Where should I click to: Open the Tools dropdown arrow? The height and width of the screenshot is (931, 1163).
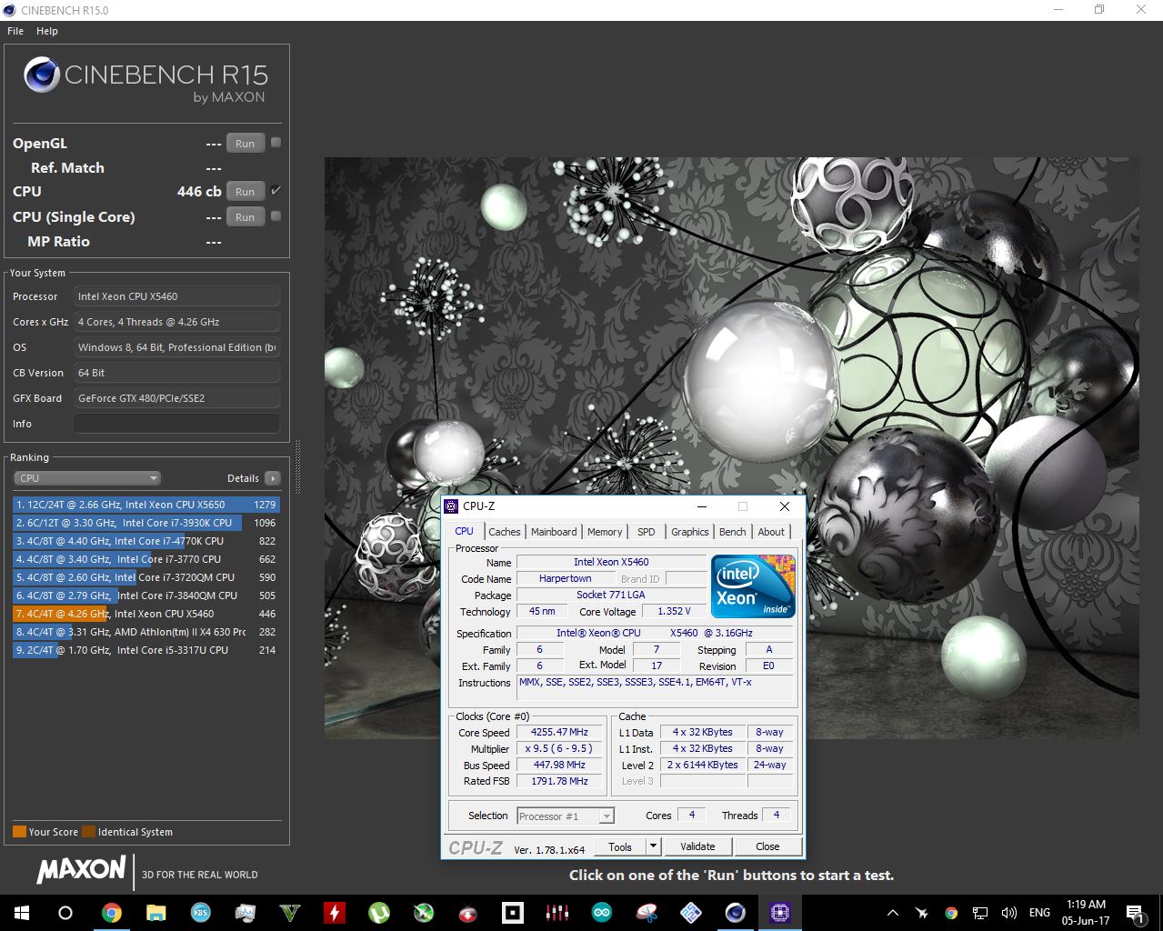tap(652, 846)
